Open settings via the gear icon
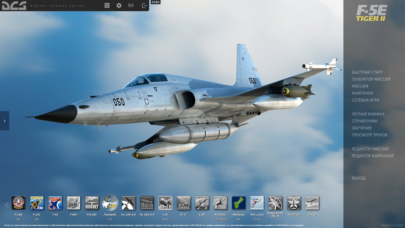 click(119, 5)
